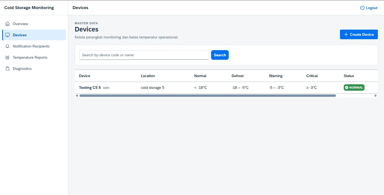Image resolution: width=384 pixels, height=195 pixels.
Task: Click the Search button
Action: coord(220,55)
